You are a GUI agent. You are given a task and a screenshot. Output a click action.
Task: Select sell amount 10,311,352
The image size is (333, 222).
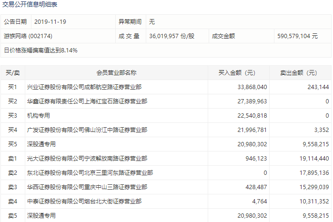point(314,201)
